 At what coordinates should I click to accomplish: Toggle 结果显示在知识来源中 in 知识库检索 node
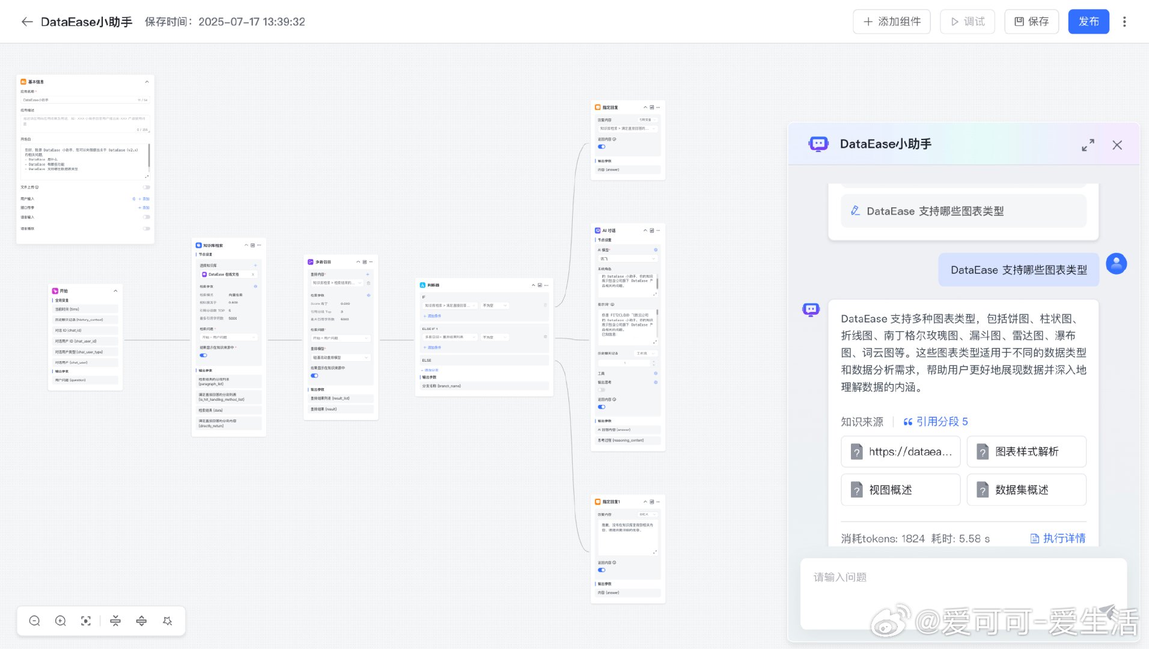pos(203,355)
